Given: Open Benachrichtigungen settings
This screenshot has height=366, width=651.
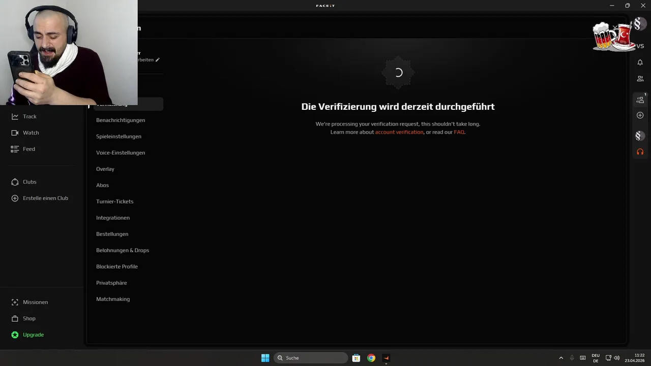Looking at the screenshot, I should tap(121, 120).
